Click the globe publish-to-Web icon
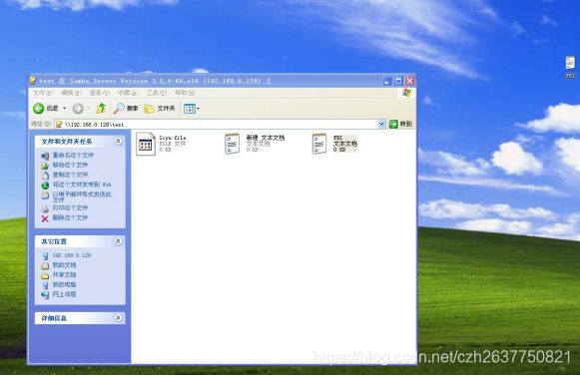The width and height of the screenshot is (580, 376). click(45, 186)
